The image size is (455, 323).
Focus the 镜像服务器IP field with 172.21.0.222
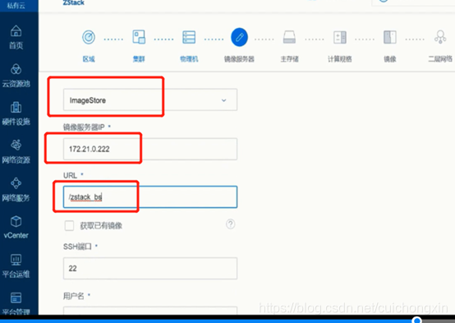pos(150,149)
